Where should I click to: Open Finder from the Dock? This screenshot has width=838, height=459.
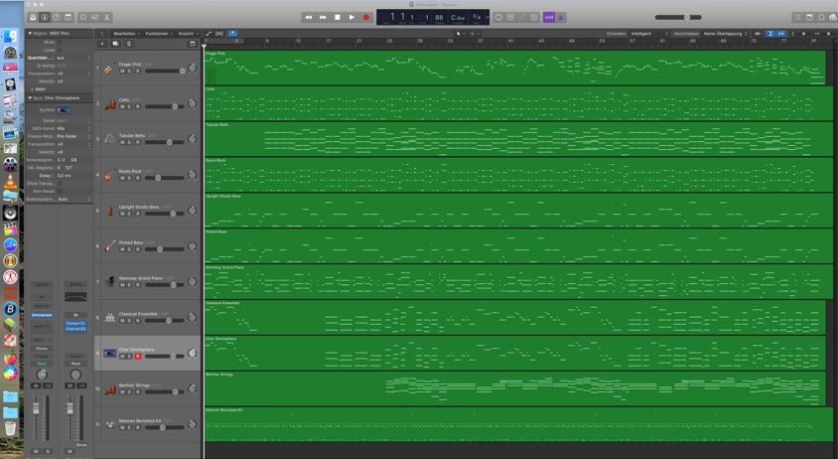click(10, 37)
